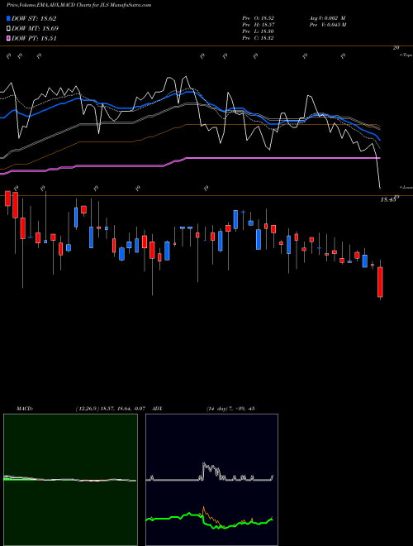This screenshot has height=546, width=413.
Task: Click the last large red candlestick
Action: (x=380, y=282)
